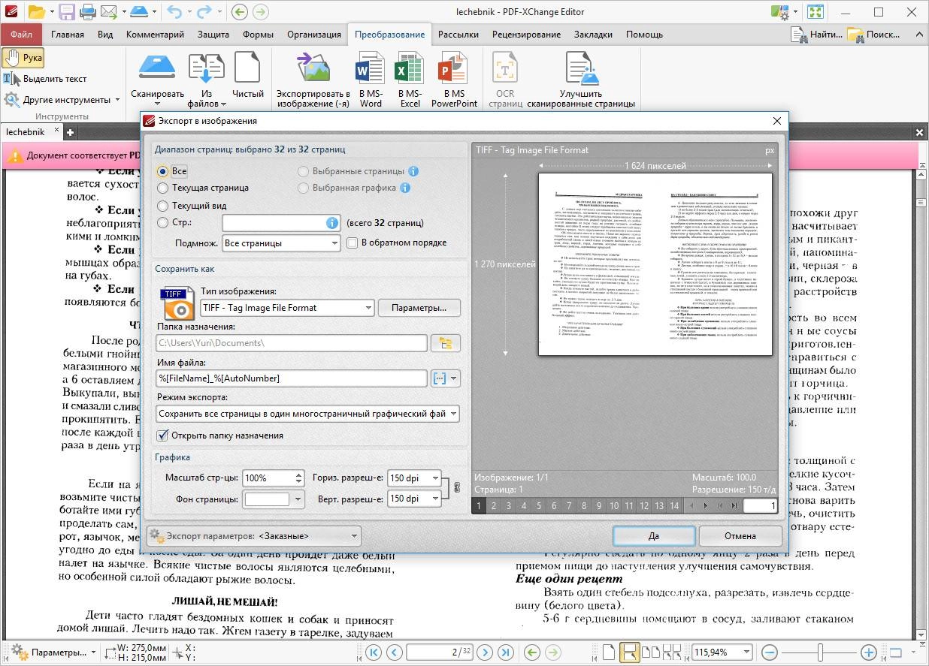Open the Подмнож. Все страницы dropdown

coord(281,243)
